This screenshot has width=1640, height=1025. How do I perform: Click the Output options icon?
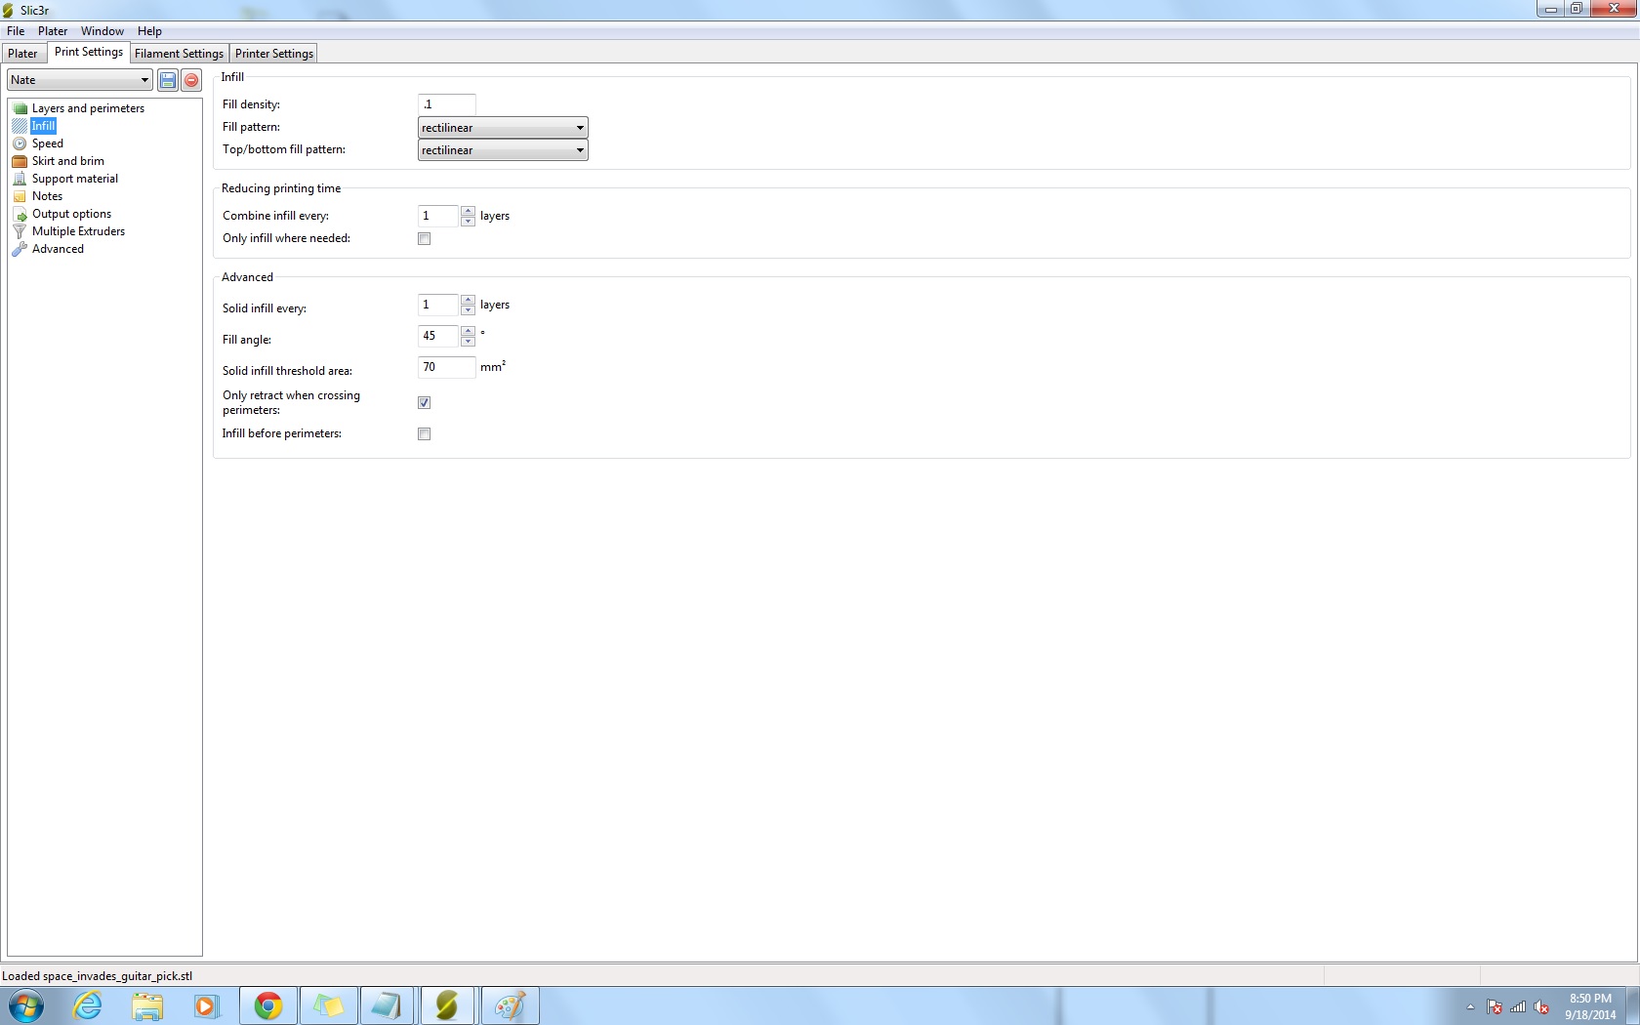pyautogui.click(x=20, y=214)
